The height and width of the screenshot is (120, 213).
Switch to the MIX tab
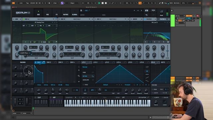coord(47,13)
